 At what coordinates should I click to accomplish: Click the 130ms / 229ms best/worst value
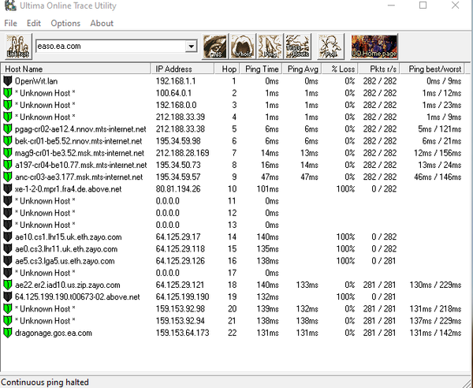pyautogui.click(x=435, y=285)
